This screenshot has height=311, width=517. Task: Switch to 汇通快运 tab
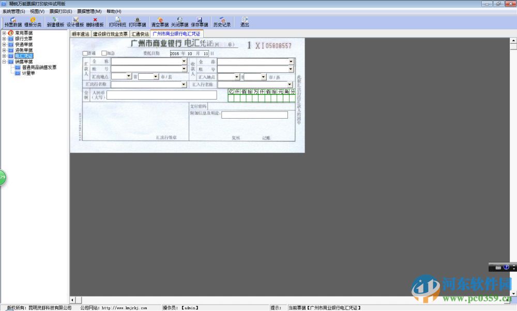[x=140, y=34]
